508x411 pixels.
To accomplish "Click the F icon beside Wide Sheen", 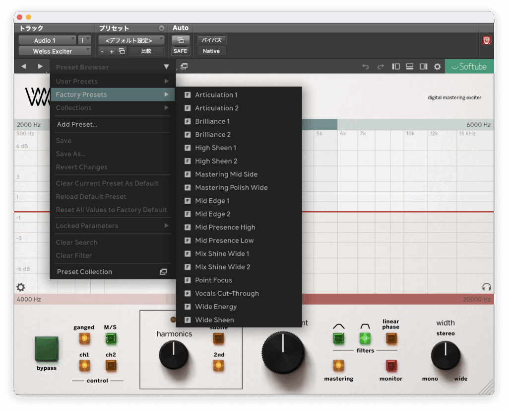I will coord(188,320).
